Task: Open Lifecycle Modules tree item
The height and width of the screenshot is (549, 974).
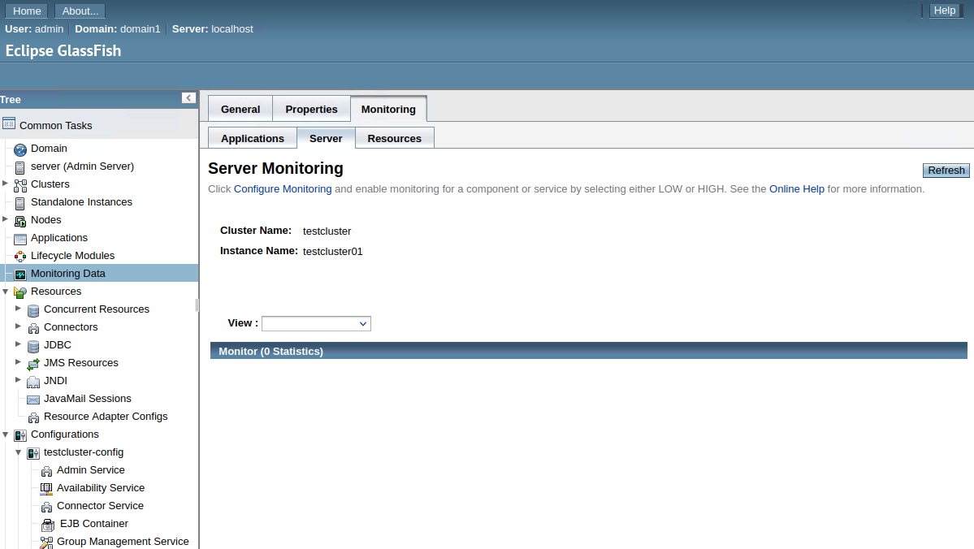Action: tap(72, 256)
